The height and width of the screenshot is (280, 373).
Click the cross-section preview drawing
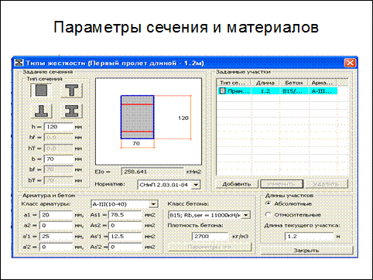tap(149, 121)
